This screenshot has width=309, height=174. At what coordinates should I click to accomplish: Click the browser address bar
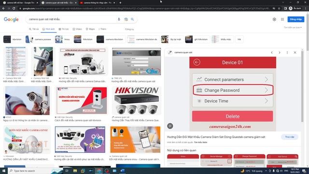pyautogui.click(x=146, y=8)
